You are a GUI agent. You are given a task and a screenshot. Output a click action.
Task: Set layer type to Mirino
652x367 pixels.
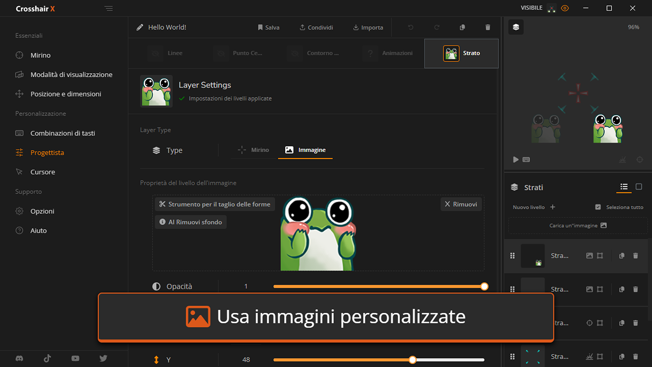(x=253, y=150)
